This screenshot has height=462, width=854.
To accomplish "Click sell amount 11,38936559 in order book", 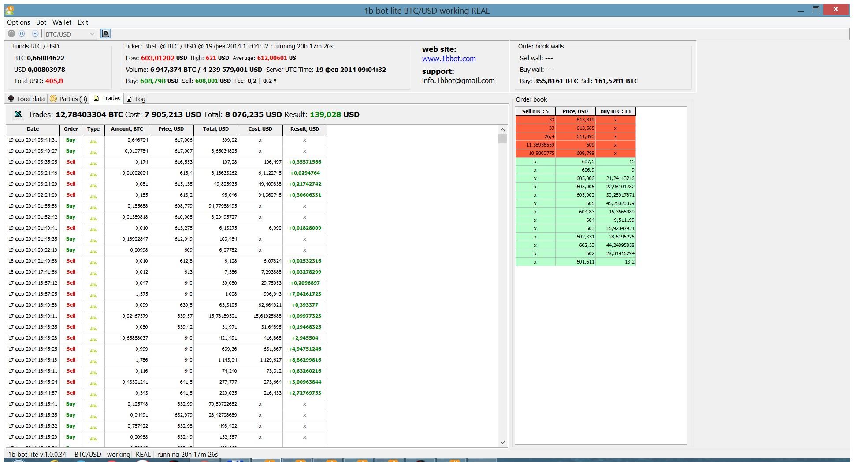I will tap(540, 145).
